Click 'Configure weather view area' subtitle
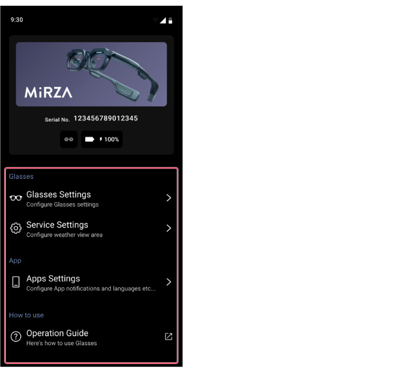The height and width of the screenshot is (372, 412). coord(64,235)
